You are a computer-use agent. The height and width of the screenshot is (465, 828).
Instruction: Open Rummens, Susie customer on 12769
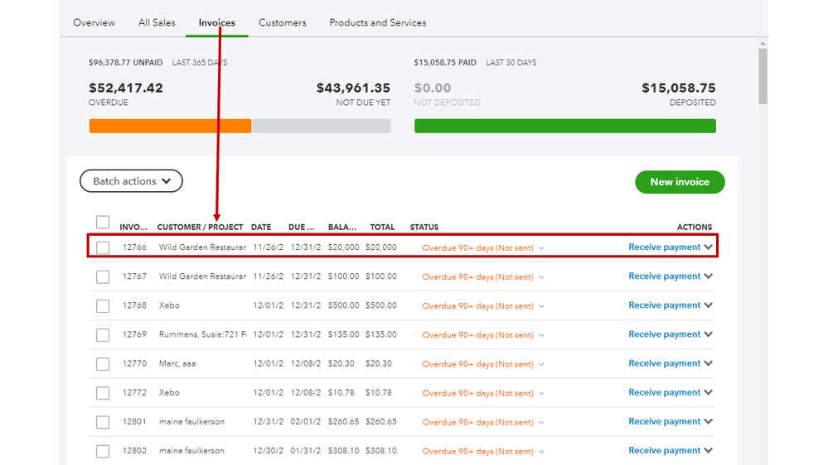coord(202,334)
